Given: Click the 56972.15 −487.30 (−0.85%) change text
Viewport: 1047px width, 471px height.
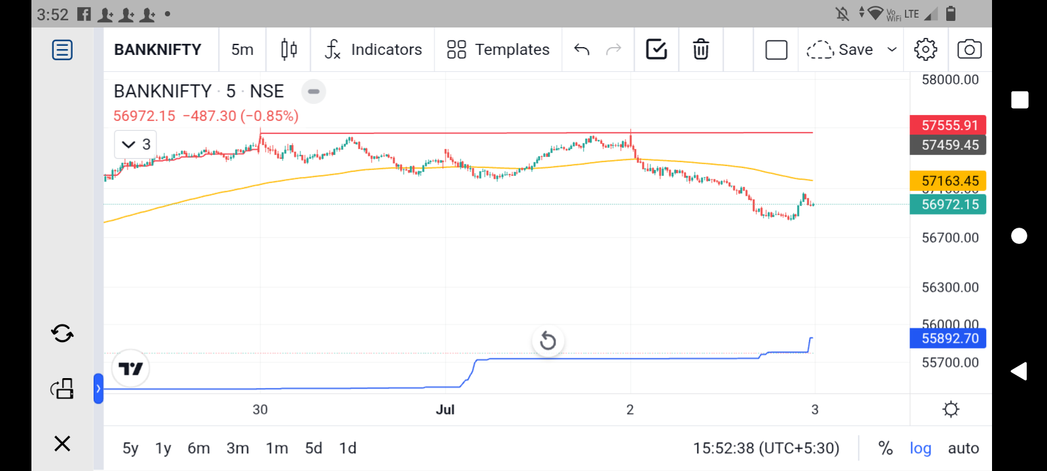Looking at the screenshot, I should point(206,116).
